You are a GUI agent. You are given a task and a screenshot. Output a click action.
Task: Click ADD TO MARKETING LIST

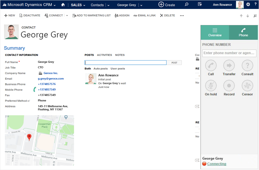tap(92, 15)
